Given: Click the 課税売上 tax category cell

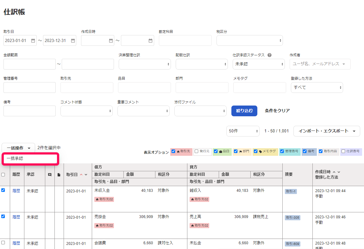Looking at the screenshot, I should point(260,217).
